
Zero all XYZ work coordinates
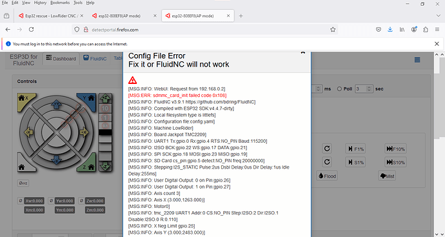(x=23, y=183)
